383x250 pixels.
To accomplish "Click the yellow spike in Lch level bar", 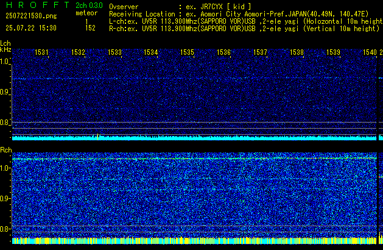I will click(x=97, y=137).
